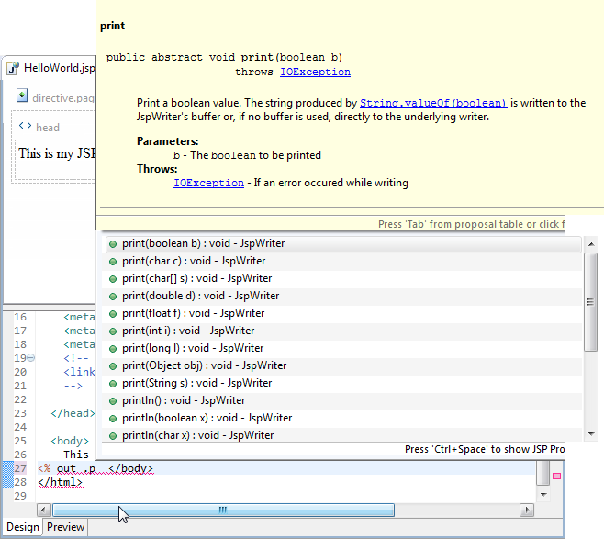
Task: Open IOException link in the throws clause
Action: point(315,72)
